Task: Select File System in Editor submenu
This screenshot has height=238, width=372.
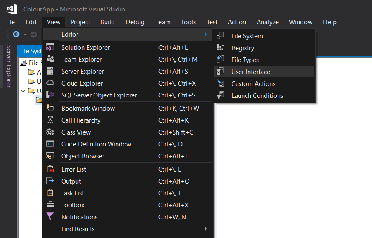Action: point(264,36)
